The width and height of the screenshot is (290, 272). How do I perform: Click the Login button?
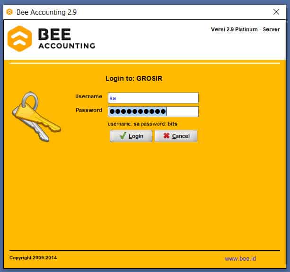coord(131,136)
